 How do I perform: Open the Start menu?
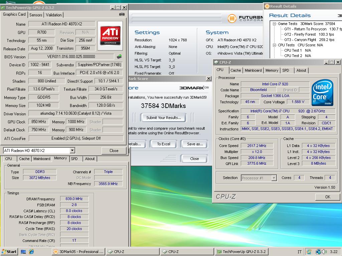tap(9, 252)
